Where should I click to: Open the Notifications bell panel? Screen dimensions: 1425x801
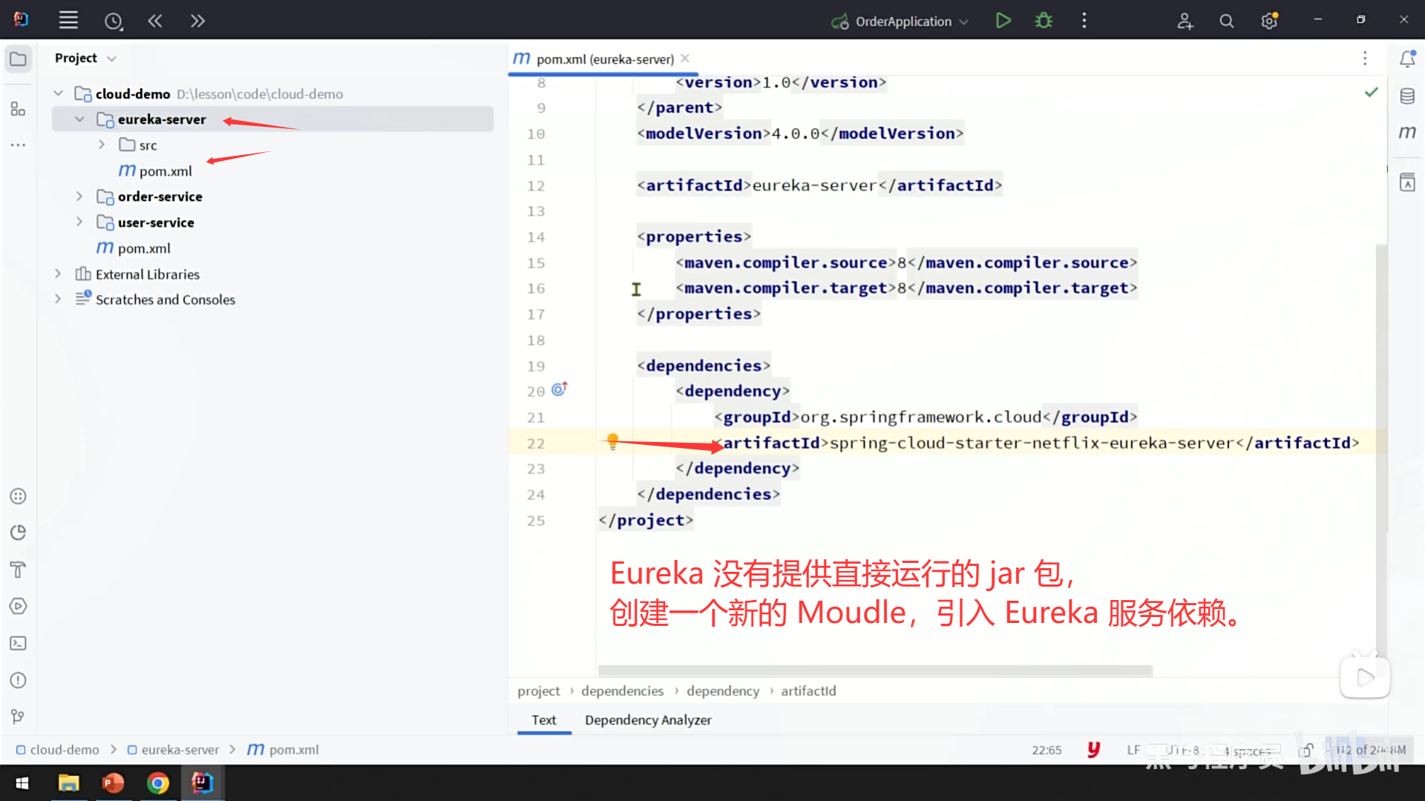[1407, 59]
